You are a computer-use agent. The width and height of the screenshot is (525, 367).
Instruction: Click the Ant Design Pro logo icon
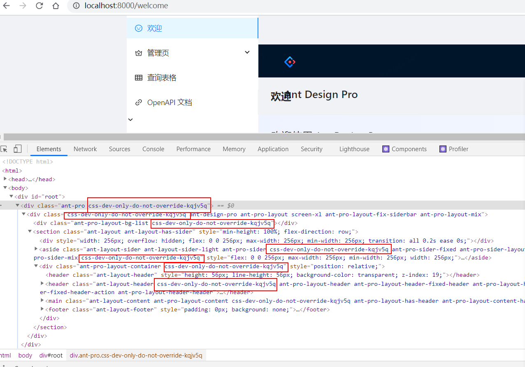coord(290,62)
